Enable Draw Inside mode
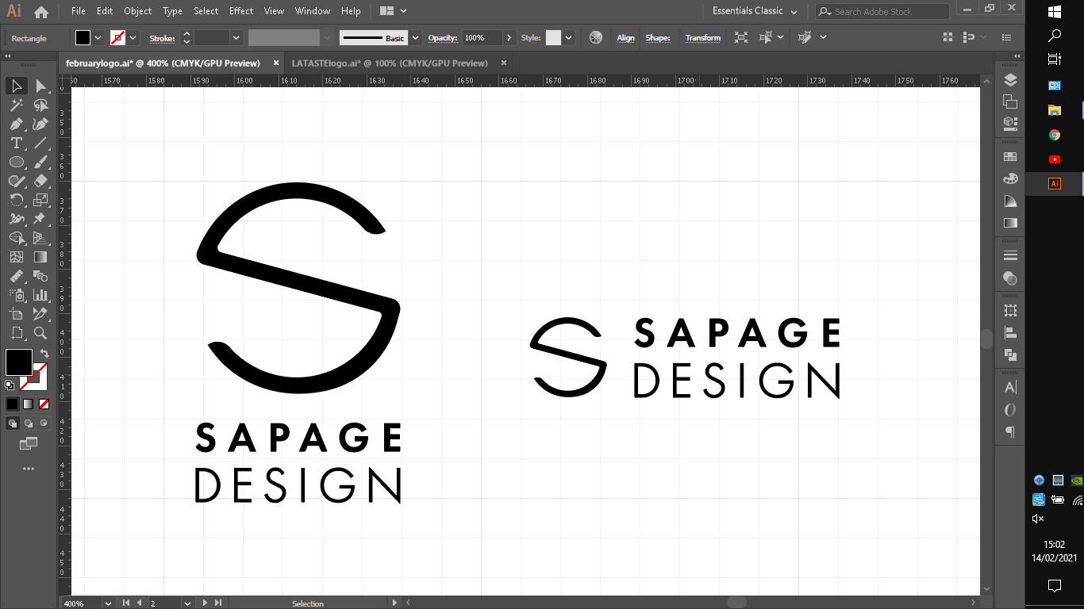Image resolution: width=1084 pixels, height=609 pixels. (x=44, y=423)
